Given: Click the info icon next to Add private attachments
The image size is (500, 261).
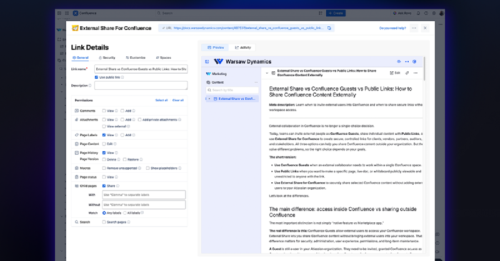Looking at the screenshot, I should [x=180, y=120].
